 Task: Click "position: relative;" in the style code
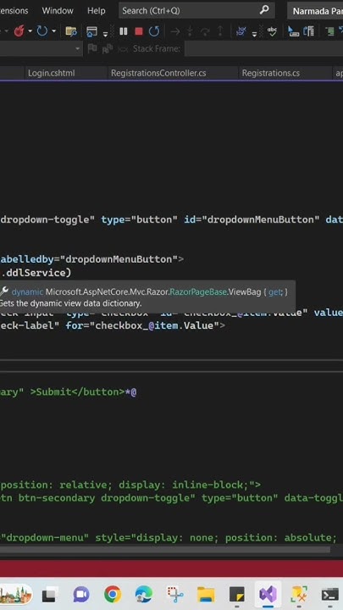(57, 485)
